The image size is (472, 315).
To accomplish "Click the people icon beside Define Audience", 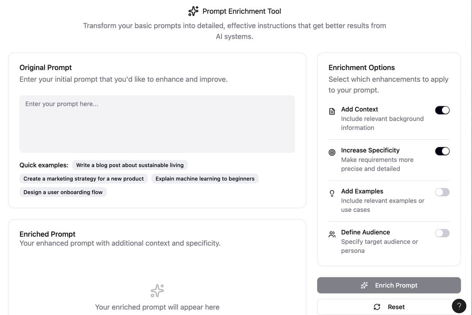I will coord(332,234).
